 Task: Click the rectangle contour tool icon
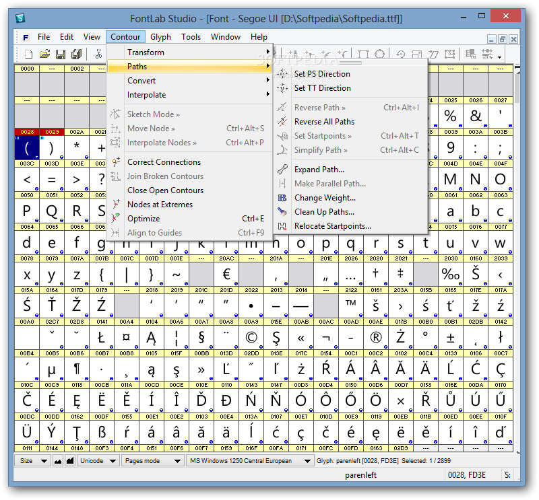pos(363,54)
